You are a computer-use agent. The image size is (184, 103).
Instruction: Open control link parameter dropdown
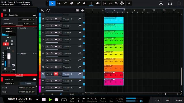click(x=30, y=5)
